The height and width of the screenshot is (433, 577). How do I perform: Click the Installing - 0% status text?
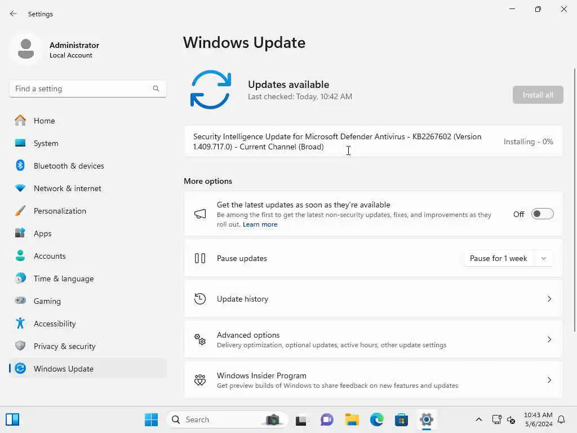(528, 142)
